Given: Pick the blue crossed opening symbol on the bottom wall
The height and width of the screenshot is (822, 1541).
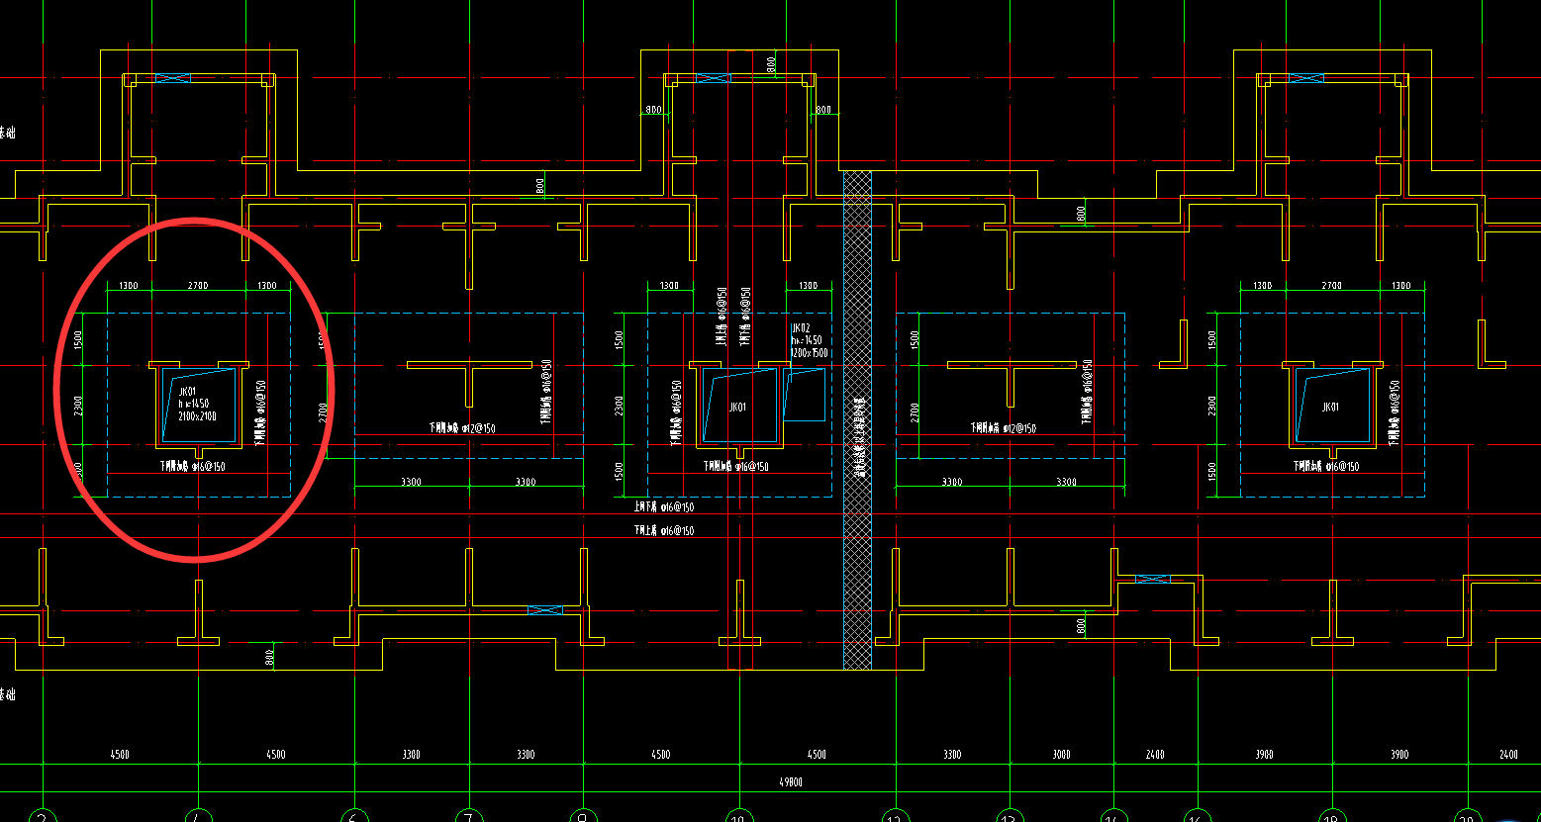Looking at the screenshot, I should pos(545,610).
